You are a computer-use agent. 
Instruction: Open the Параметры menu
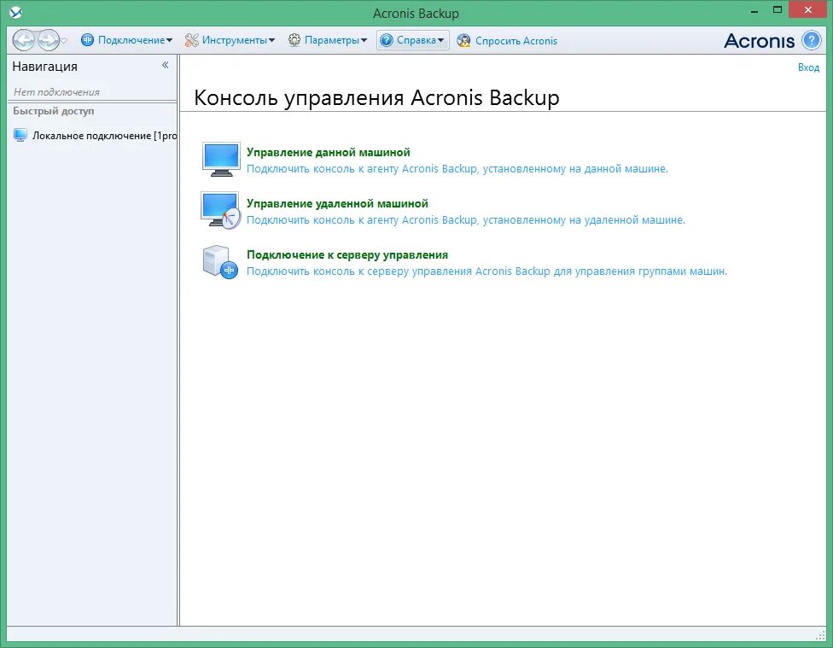[x=328, y=40]
